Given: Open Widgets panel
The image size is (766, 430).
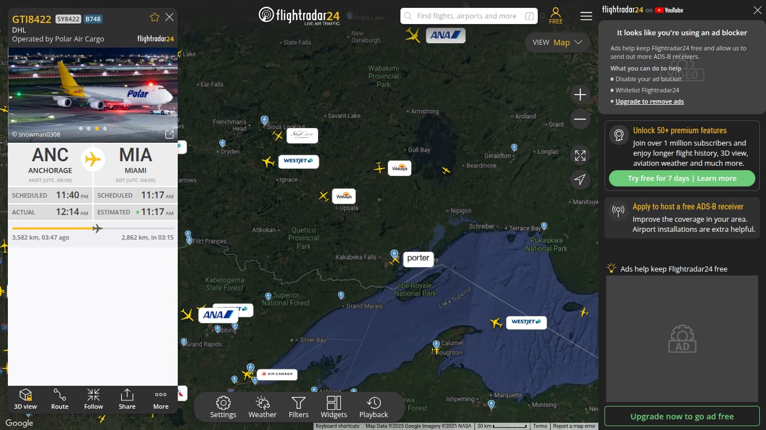Looking at the screenshot, I should click(334, 407).
